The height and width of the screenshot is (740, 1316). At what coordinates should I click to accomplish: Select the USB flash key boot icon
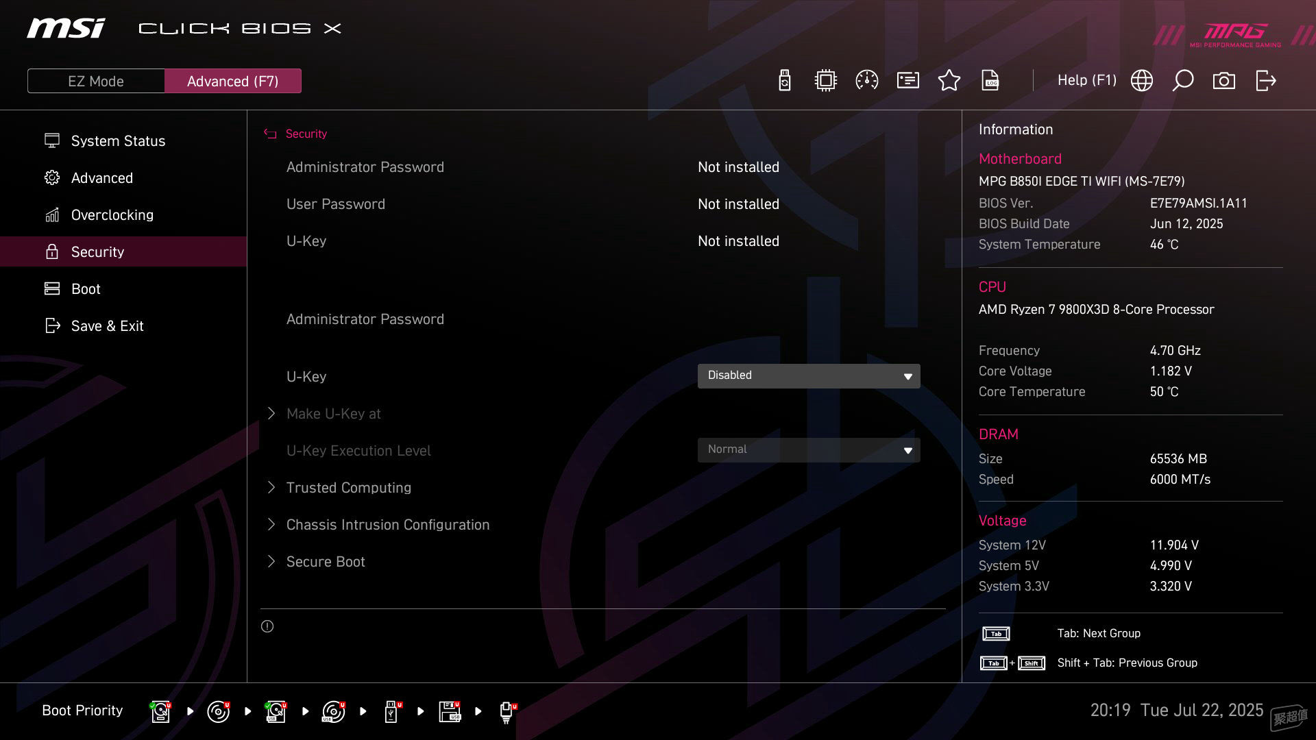tap(392, 711)
